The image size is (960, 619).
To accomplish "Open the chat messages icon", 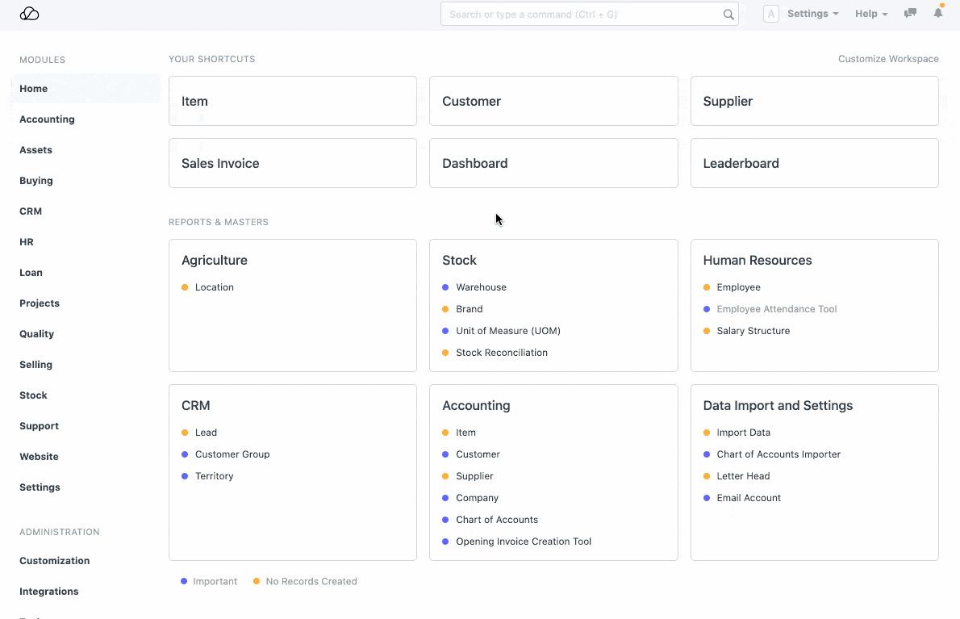I will (910, 14).
